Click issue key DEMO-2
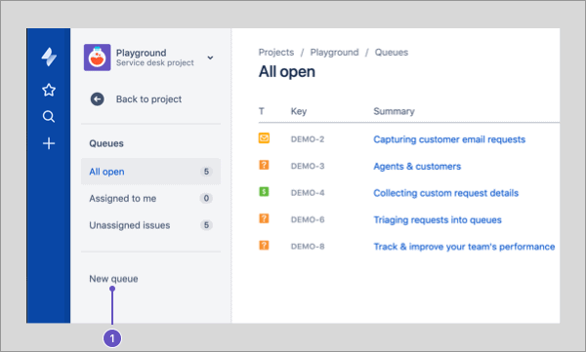 308,139
